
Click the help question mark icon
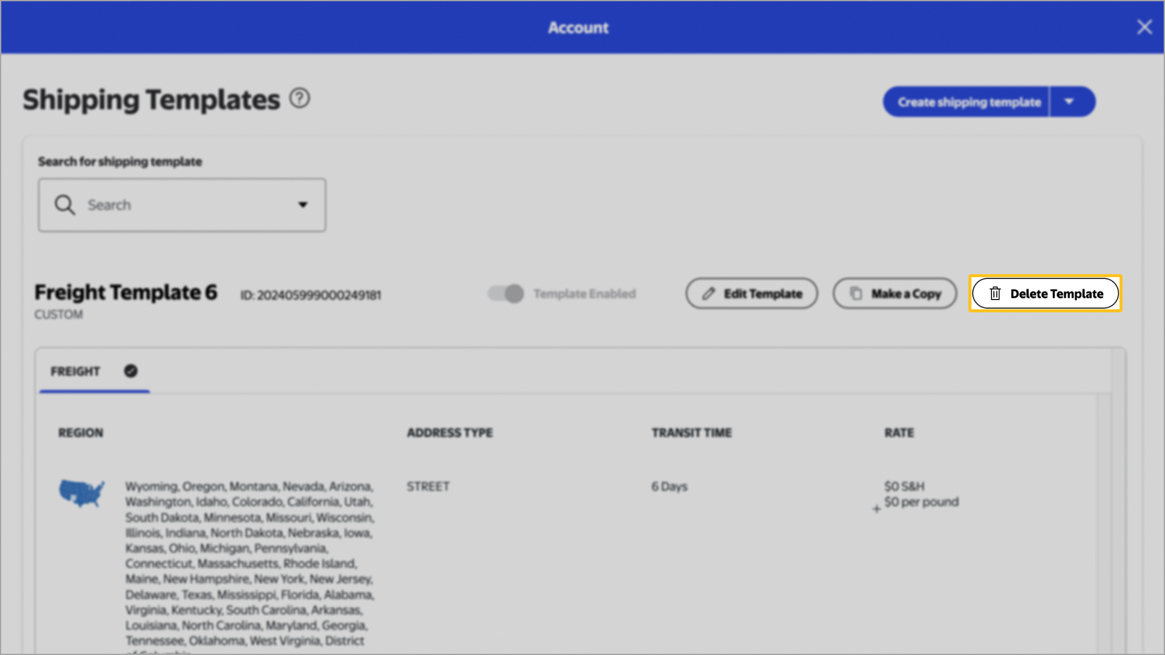click(x=299, y=98)
